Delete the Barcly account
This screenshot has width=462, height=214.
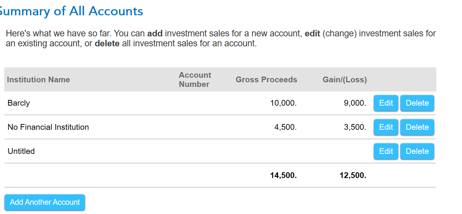click(x=417, y=103)
